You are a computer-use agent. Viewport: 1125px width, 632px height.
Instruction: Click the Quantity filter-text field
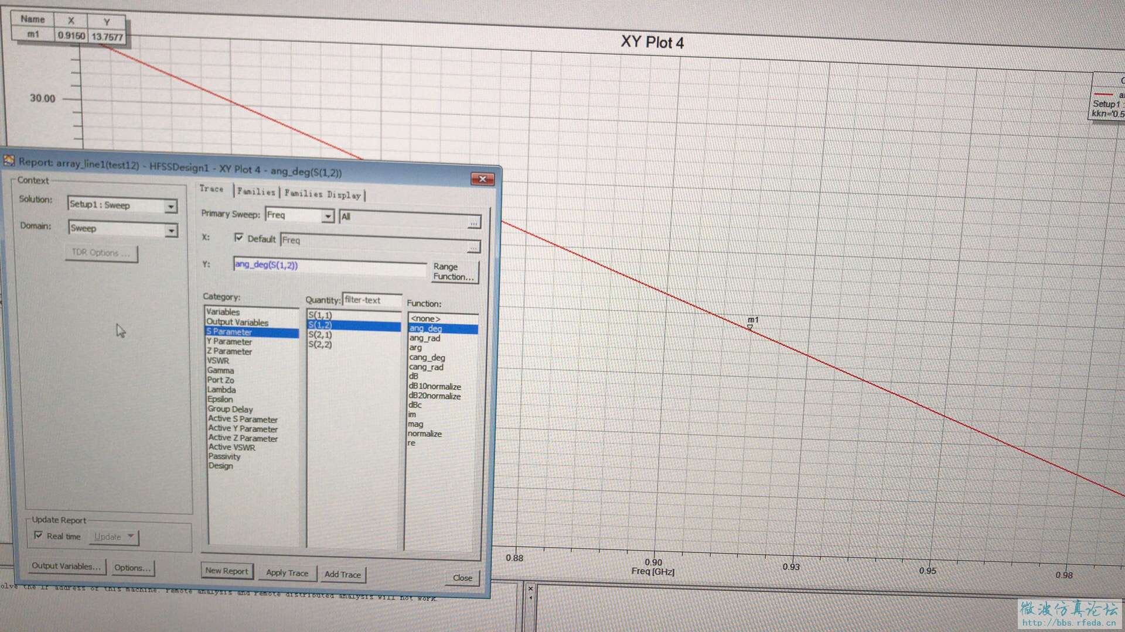pos(372,300)
